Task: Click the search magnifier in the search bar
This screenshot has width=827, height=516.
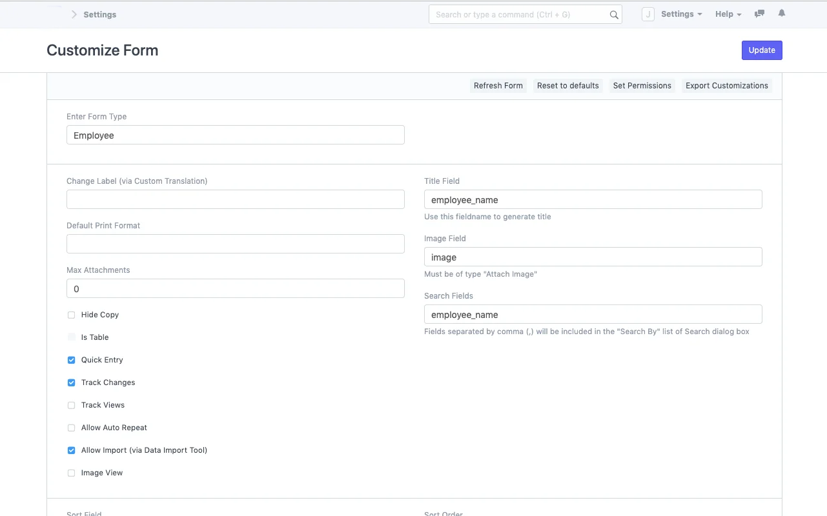Action: tap(613, 14)
